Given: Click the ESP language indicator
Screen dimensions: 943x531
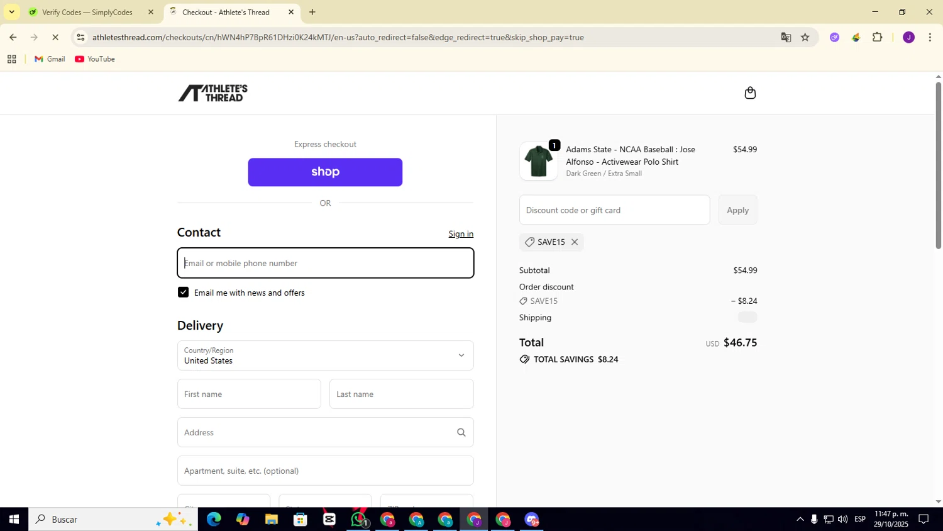Looking at the screenshot, I should tap(860, 520).
